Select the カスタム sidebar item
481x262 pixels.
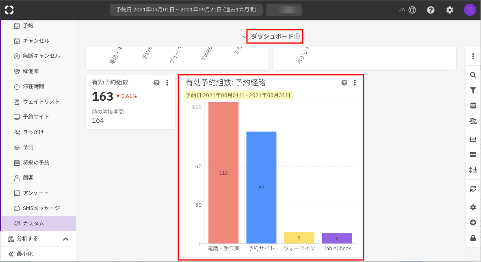[33, 223]
